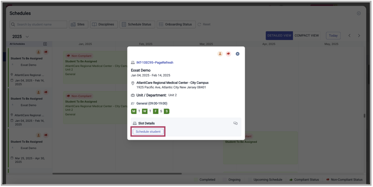
Task: Close the schedule details popup
Action: (x=238, y=54)
